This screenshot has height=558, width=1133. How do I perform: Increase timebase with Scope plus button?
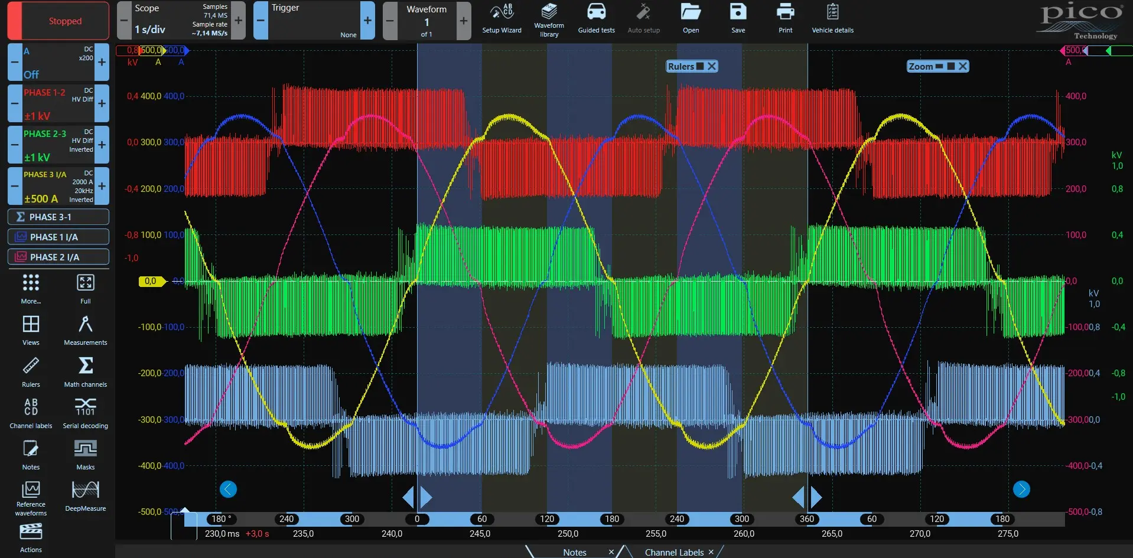(x=238, y=21)
